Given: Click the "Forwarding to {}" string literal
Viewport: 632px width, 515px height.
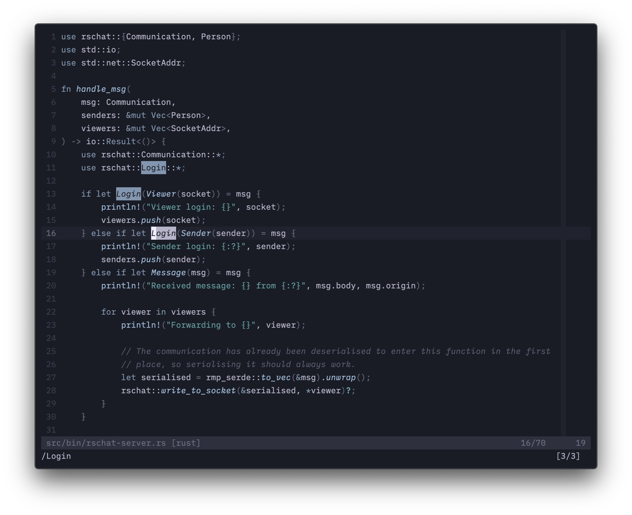Looking at the screenshot, I should [211, 325].
